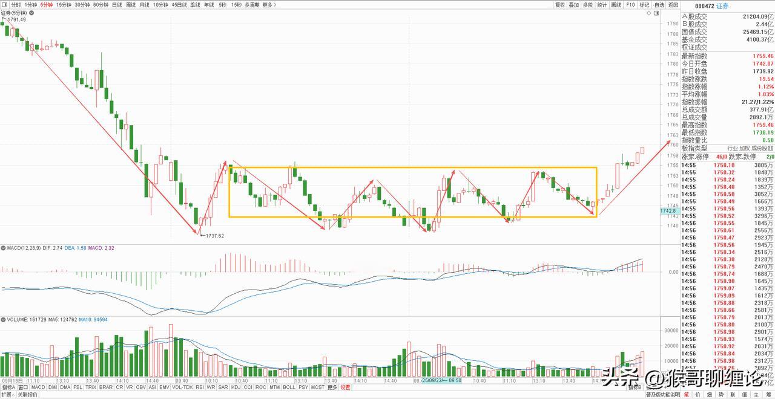Select the OBV indicator
775x399 pixels.
[141, 388]
